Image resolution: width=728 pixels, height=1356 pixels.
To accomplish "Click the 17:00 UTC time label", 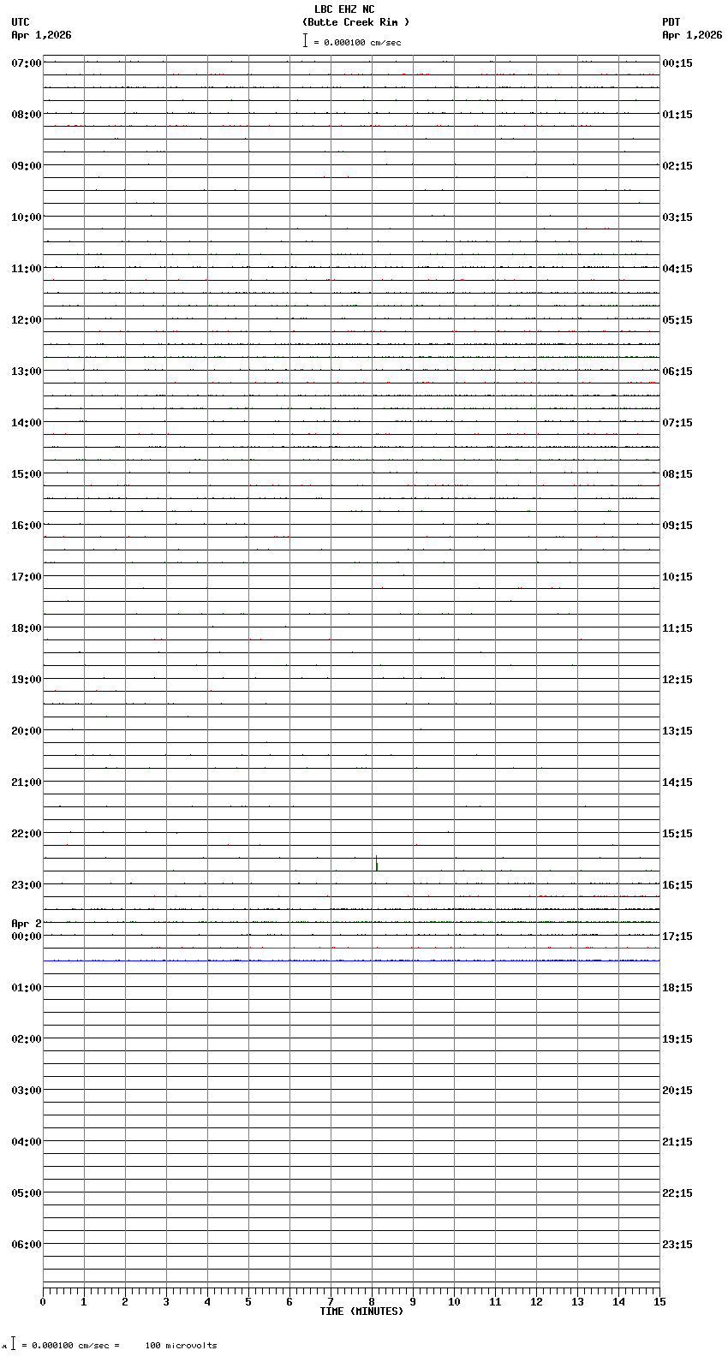I will (x=27, y=577).
